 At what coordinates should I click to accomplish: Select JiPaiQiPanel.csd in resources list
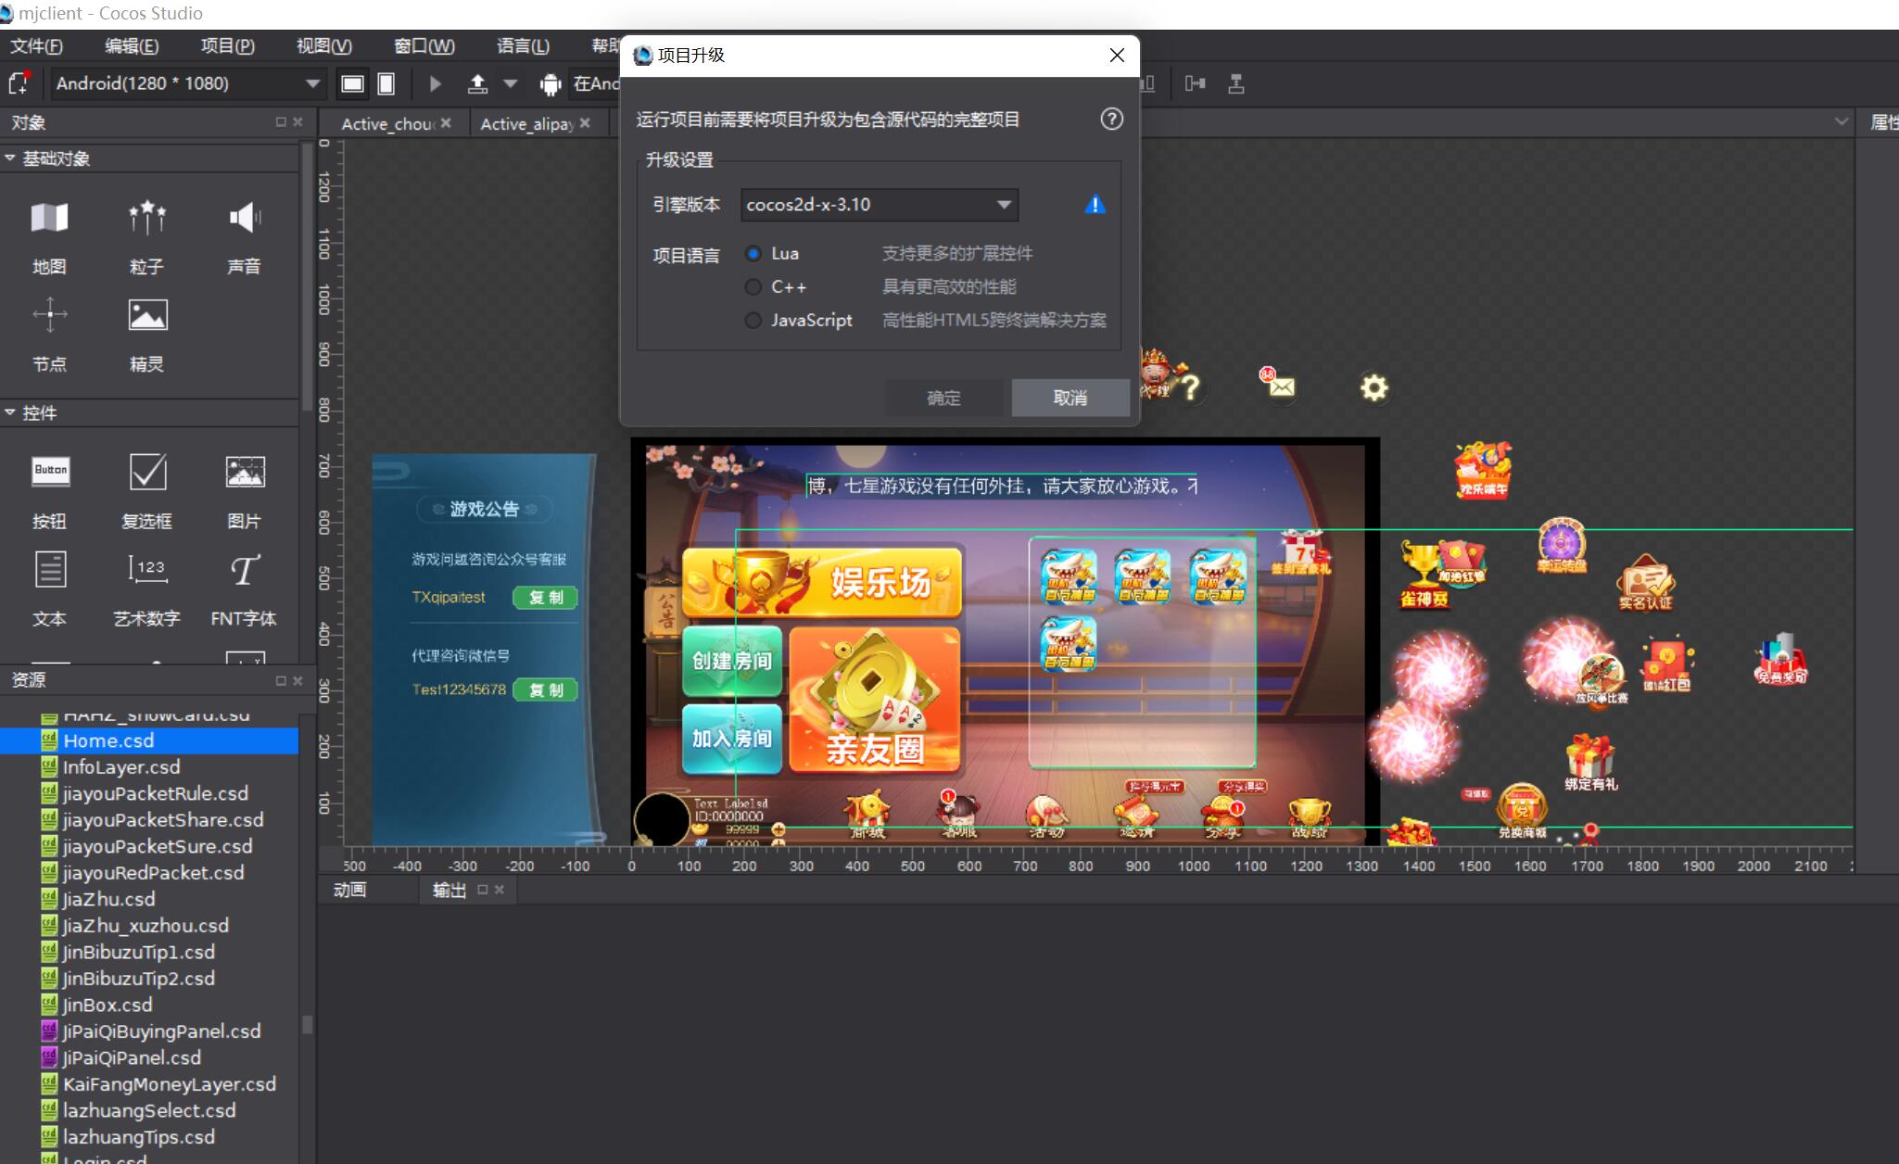pyautogui.click(x=149, y=1057)
